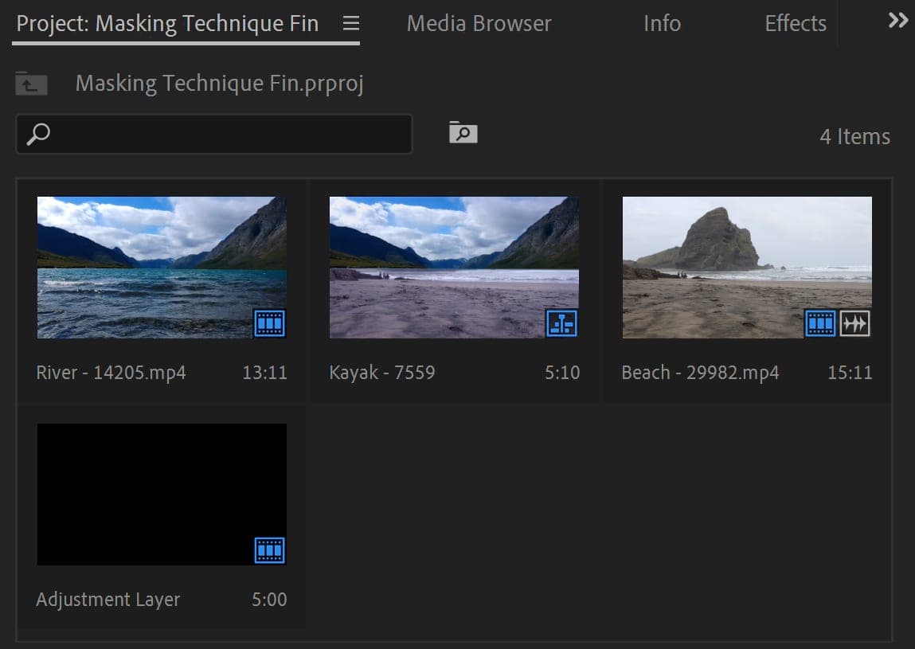Click the sequence badge on Kayak thumbnail

[x=561, y=323]
